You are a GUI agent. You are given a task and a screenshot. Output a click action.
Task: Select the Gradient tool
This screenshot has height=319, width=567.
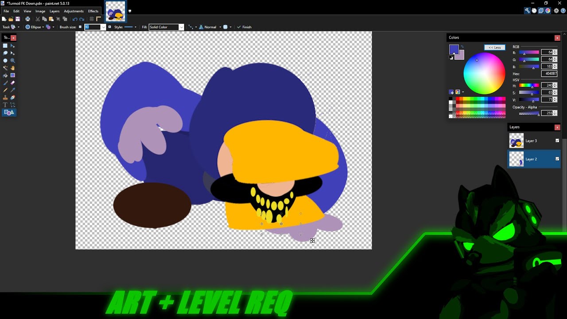pyautogui.click(x=13, y=75)
